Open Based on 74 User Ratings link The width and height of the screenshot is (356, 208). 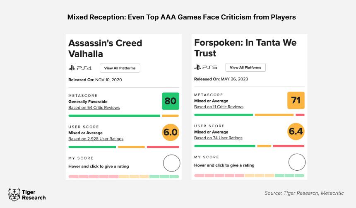pyautogui.click(x=218, y=138)
